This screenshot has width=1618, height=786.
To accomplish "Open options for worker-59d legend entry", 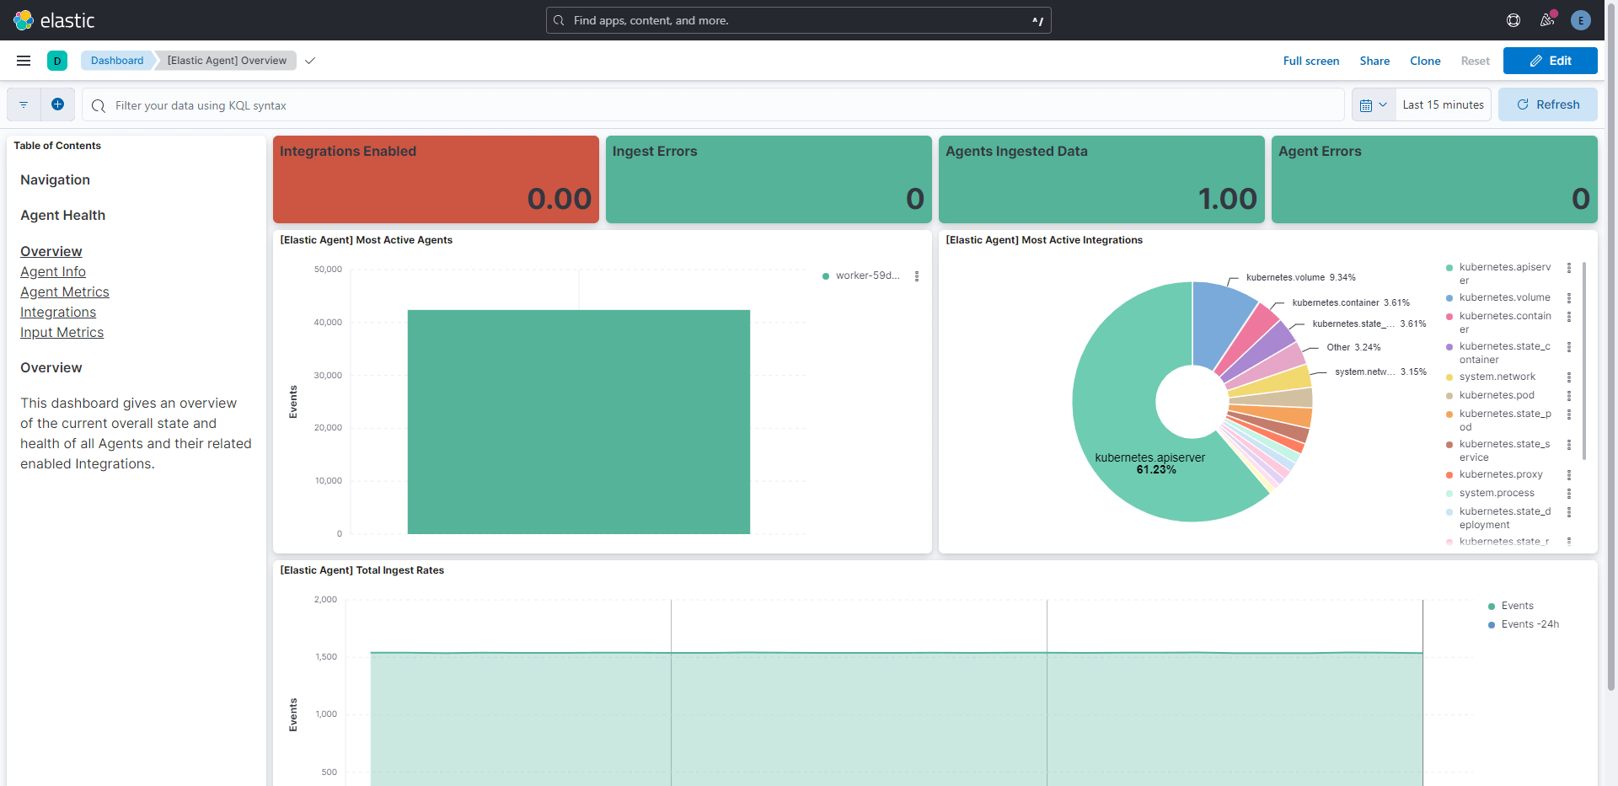I will [917, 276].
